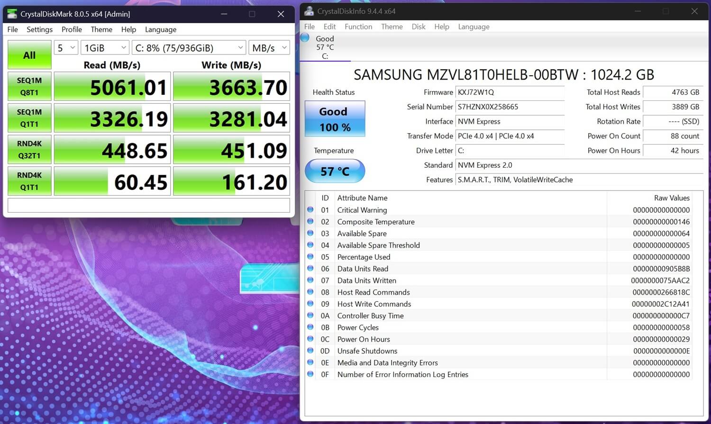Click the Attribute Name column header
The image size is (711, 424).
pyautogui.click(x=362, y=198)
